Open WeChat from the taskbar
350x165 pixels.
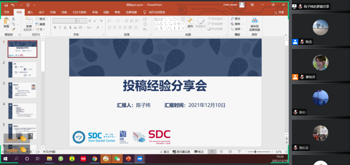117,159
